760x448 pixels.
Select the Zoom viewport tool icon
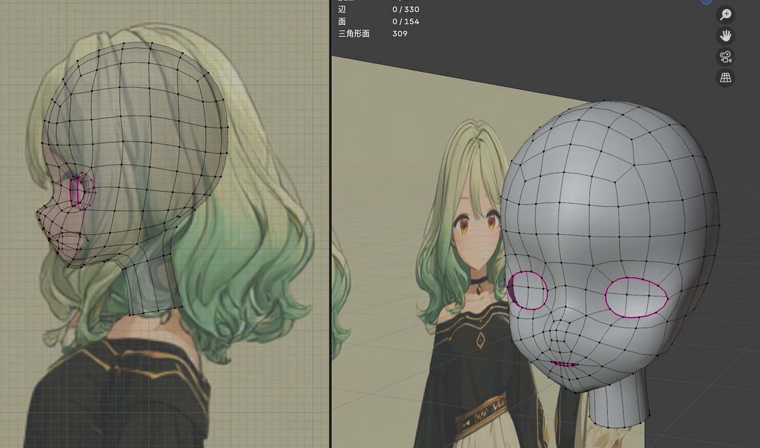725,15
